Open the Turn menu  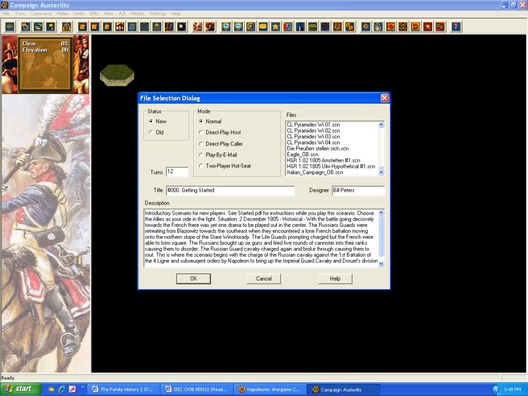click(20, 13)
